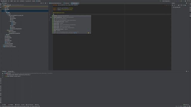Click the MyTask breadcrumb in navigation bar
Screen dimensions: 191x107
point(38,1)
